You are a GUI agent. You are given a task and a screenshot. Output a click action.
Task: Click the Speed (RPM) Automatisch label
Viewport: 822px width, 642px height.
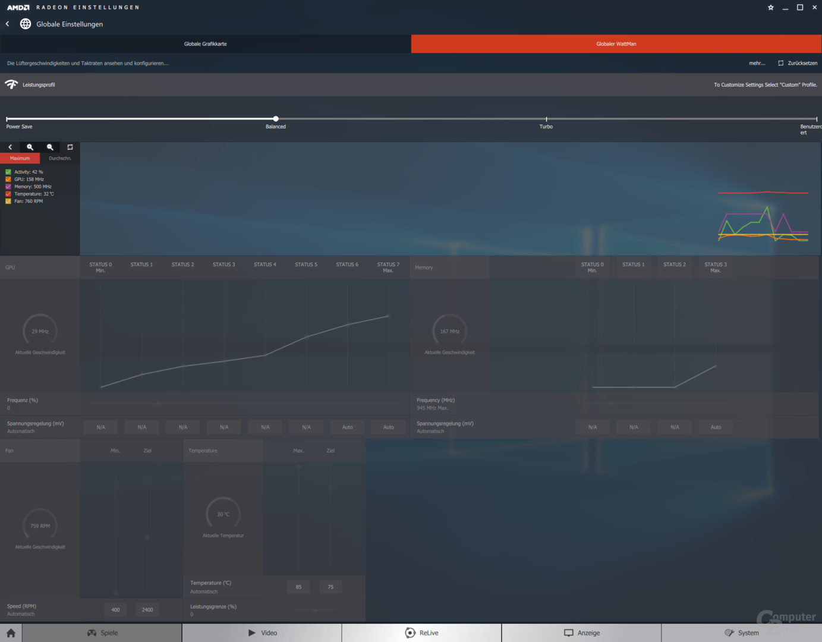[21, 610]
